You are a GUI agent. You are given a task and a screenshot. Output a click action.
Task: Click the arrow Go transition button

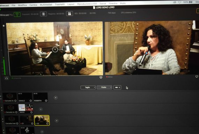pyautogui.click(x=117, y=87)
